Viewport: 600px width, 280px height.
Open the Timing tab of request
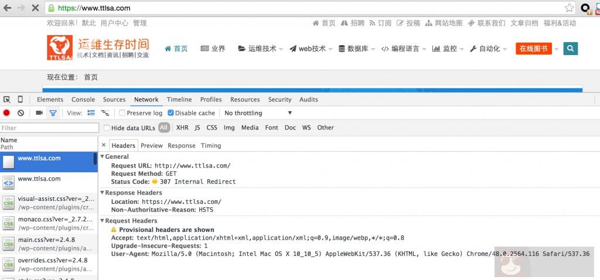coord(210,145)
